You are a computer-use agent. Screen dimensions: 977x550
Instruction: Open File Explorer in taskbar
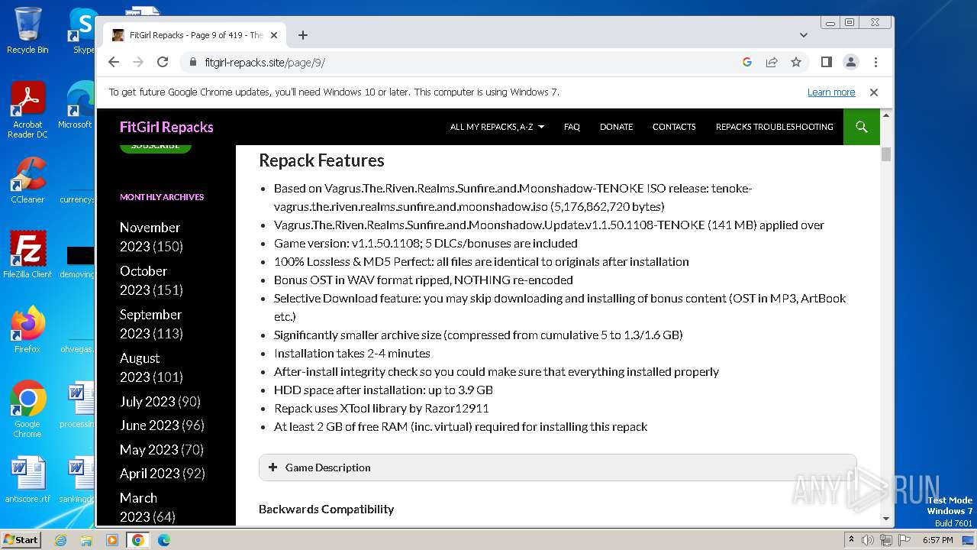[x=86, y=540]
